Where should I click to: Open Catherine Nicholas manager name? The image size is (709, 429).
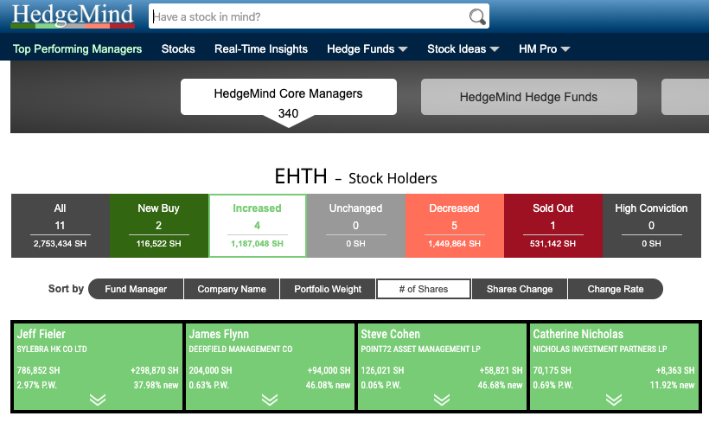pyautogui.click(x=578, y=334)
